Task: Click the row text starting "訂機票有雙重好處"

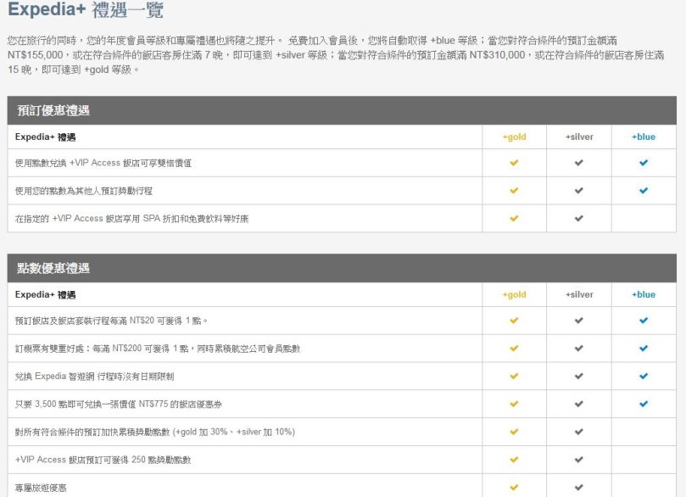Action: pyautogui.click(x=158, y=349)
